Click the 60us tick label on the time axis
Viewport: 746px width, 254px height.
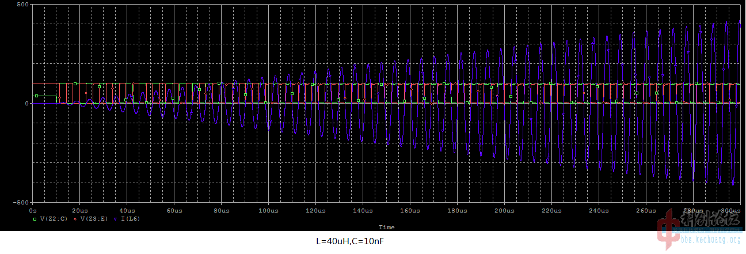click(x=174, y=210)
